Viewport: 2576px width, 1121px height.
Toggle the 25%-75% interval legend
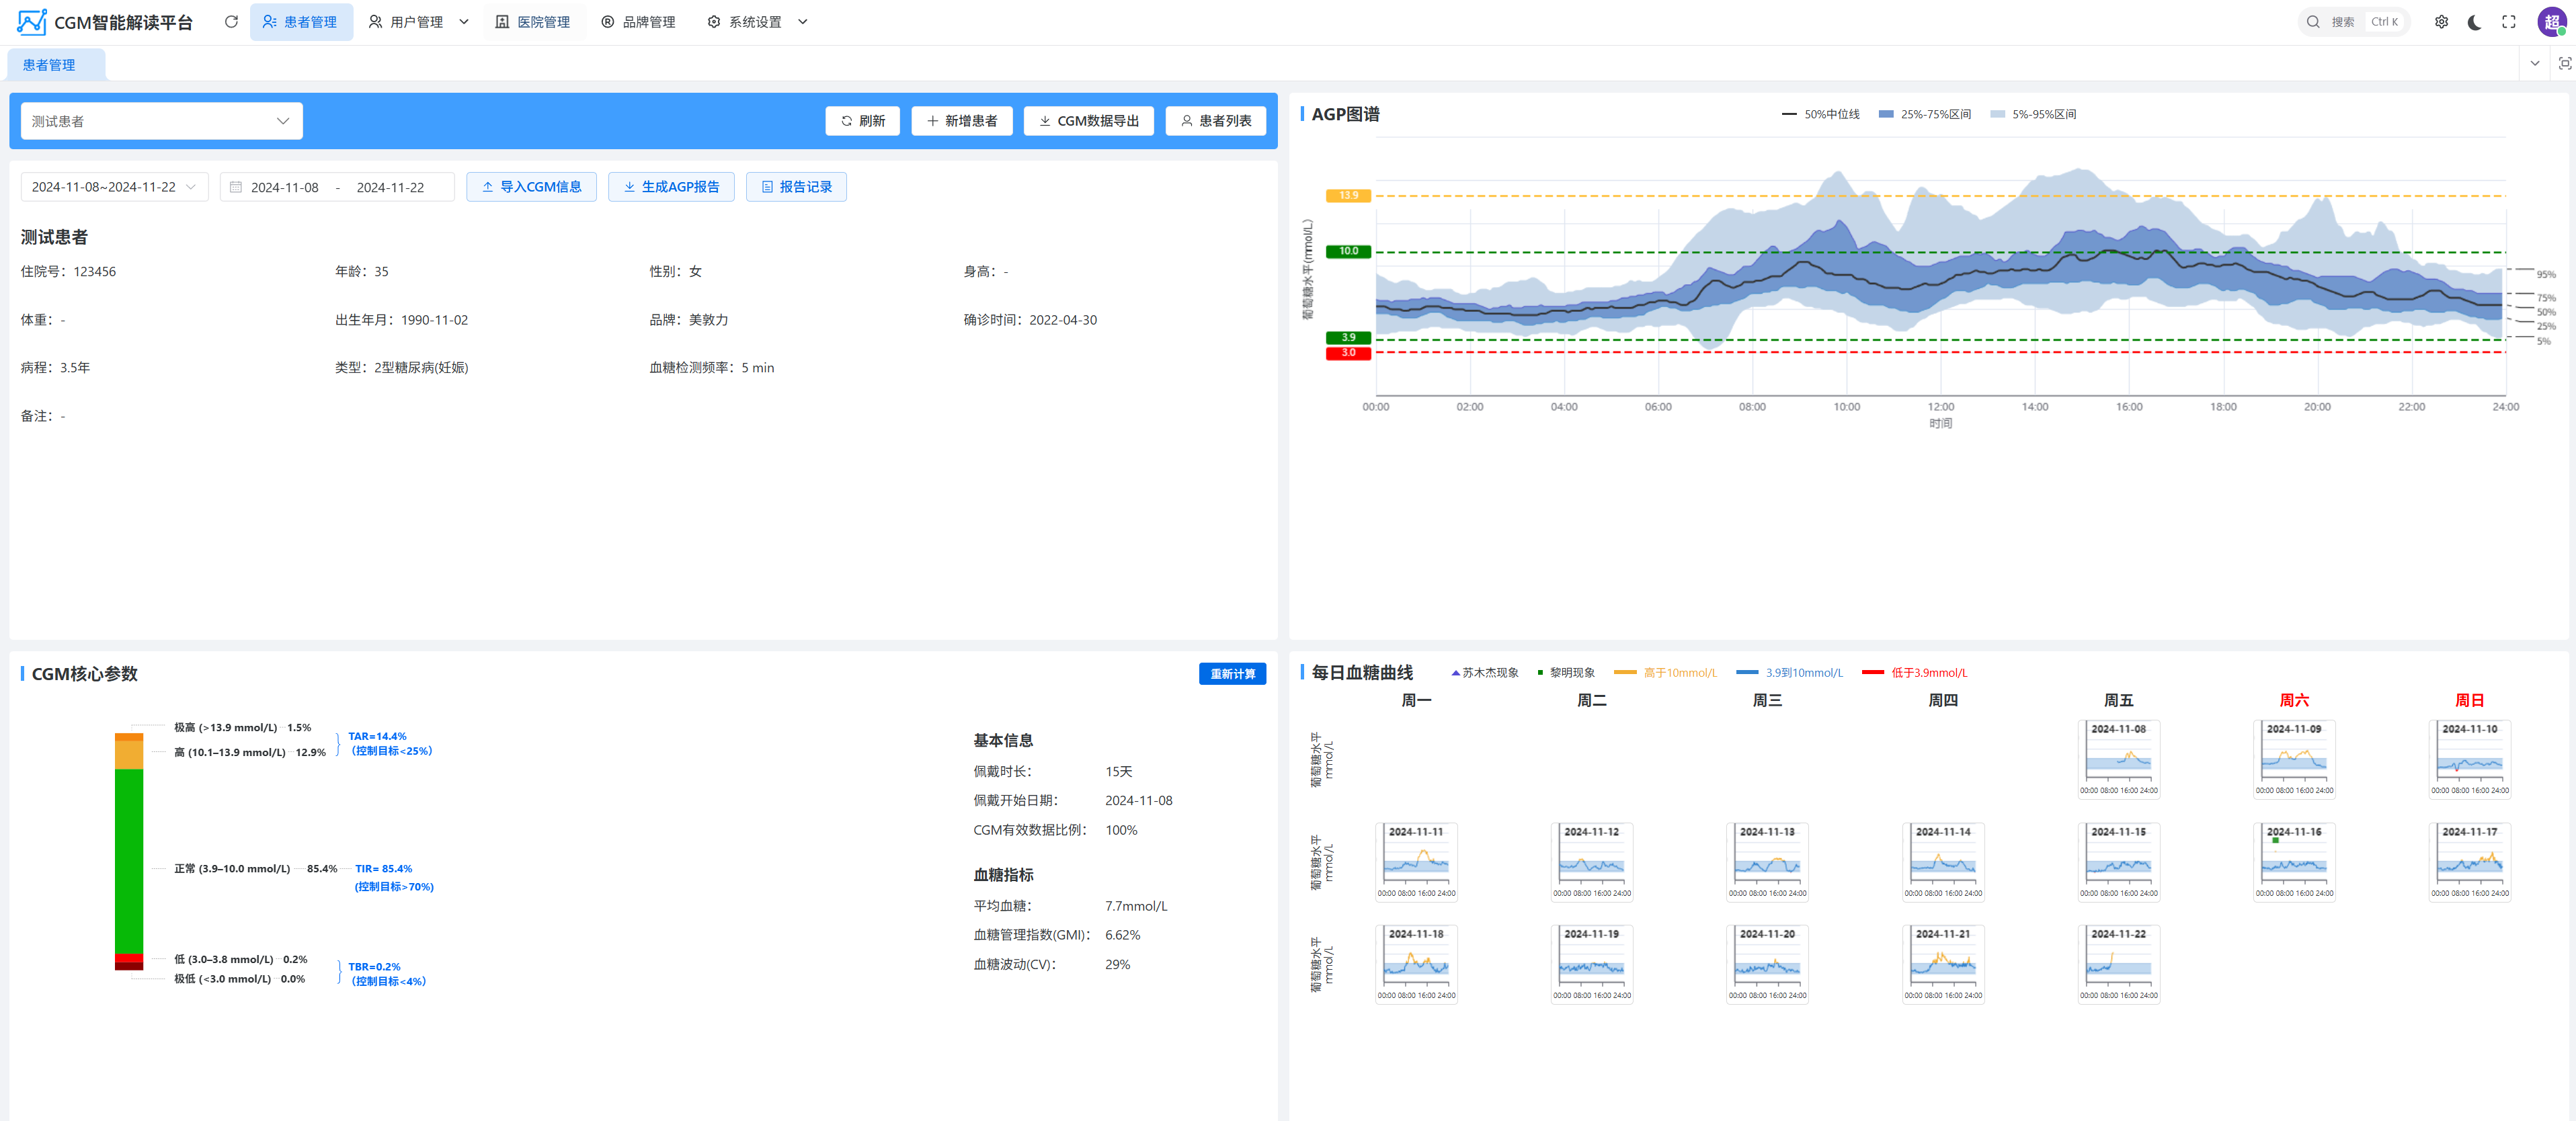click(1924, 114)
